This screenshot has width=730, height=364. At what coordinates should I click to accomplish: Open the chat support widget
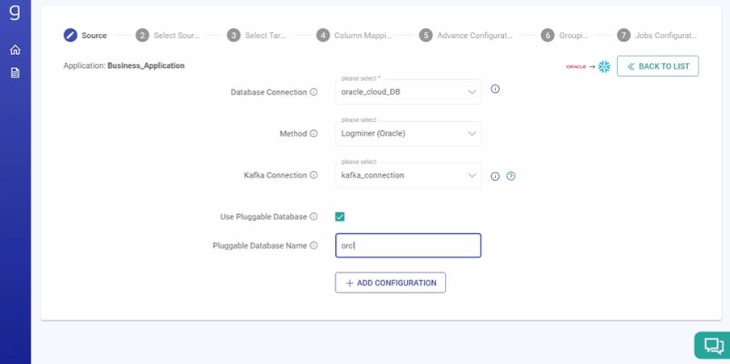coord(712,345)
